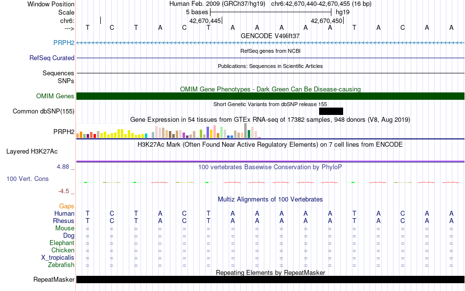Click the SNPs track label
Image resolution: width=465 pixels, height=291 pixels.
[x=66, y=81]
